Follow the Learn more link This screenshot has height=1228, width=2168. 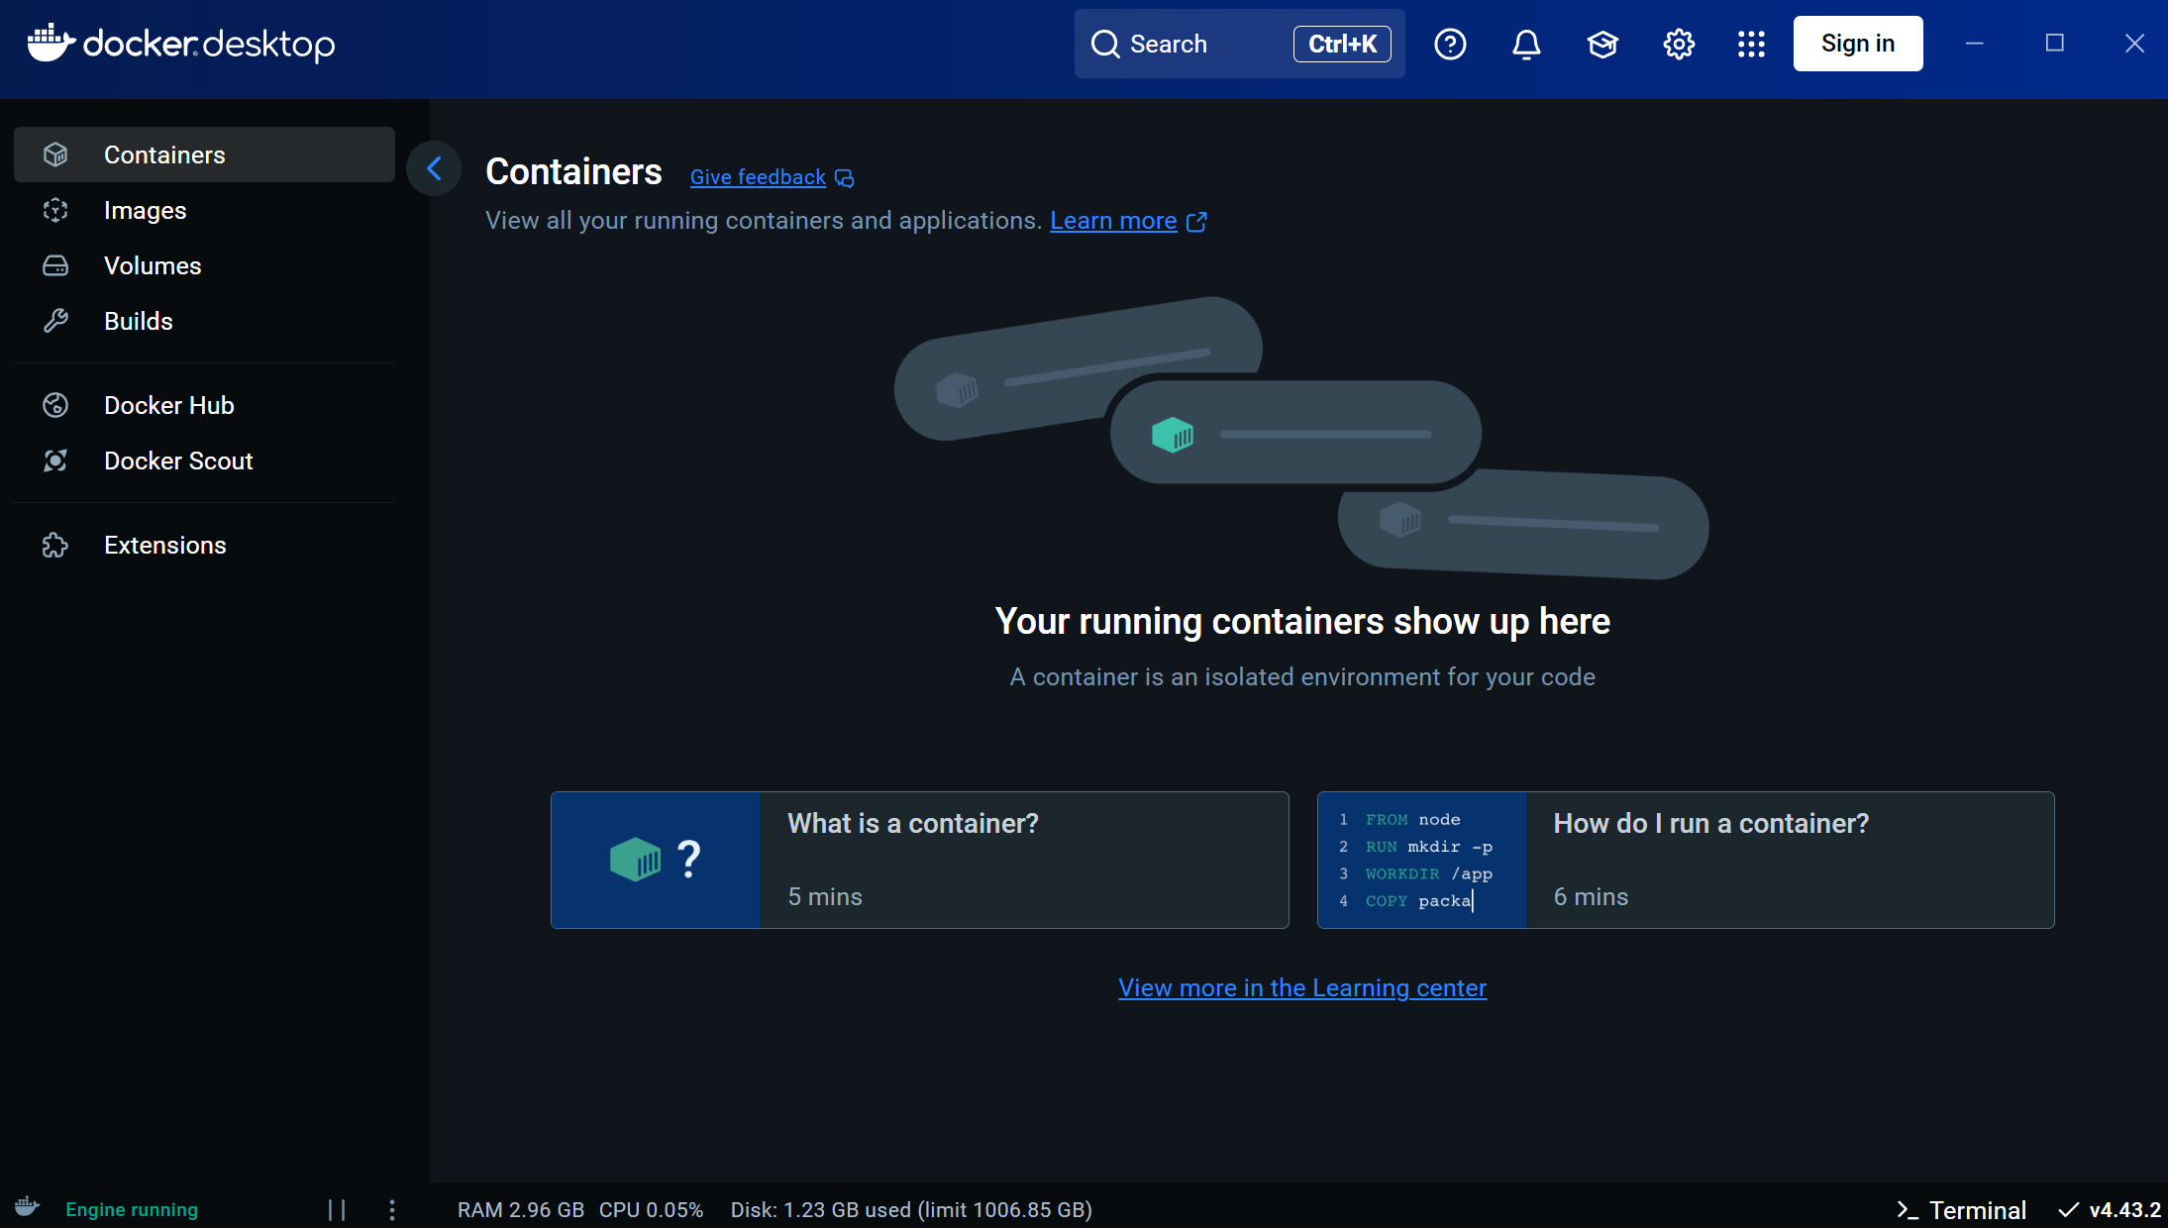pos(1113,221)
